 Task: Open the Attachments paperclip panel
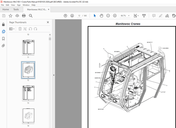click(3, 46)
